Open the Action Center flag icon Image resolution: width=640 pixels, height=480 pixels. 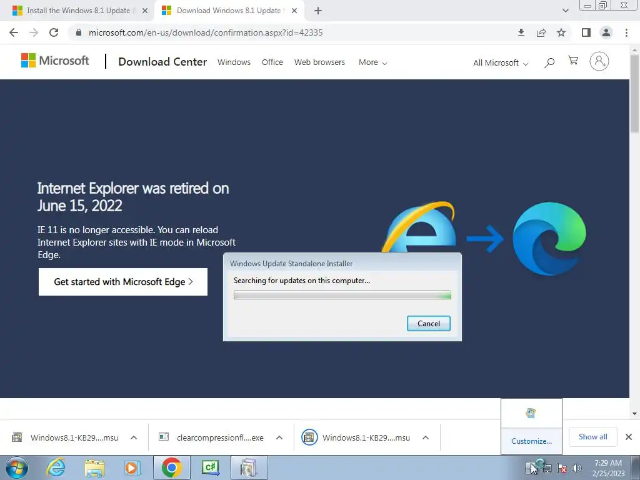click(562, 468)
